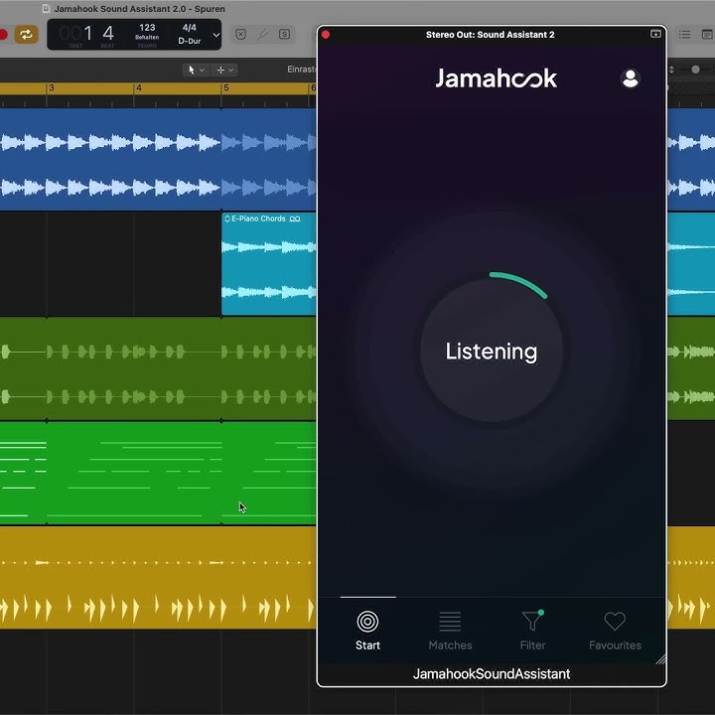Toggle the Solo S button in toolbar
715x715 pixels.
coord(285,35)
